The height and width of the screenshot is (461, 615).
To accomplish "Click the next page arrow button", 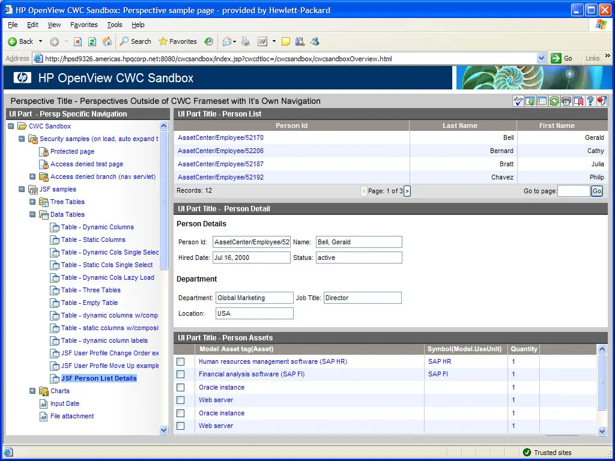I will tap(407, 191).
